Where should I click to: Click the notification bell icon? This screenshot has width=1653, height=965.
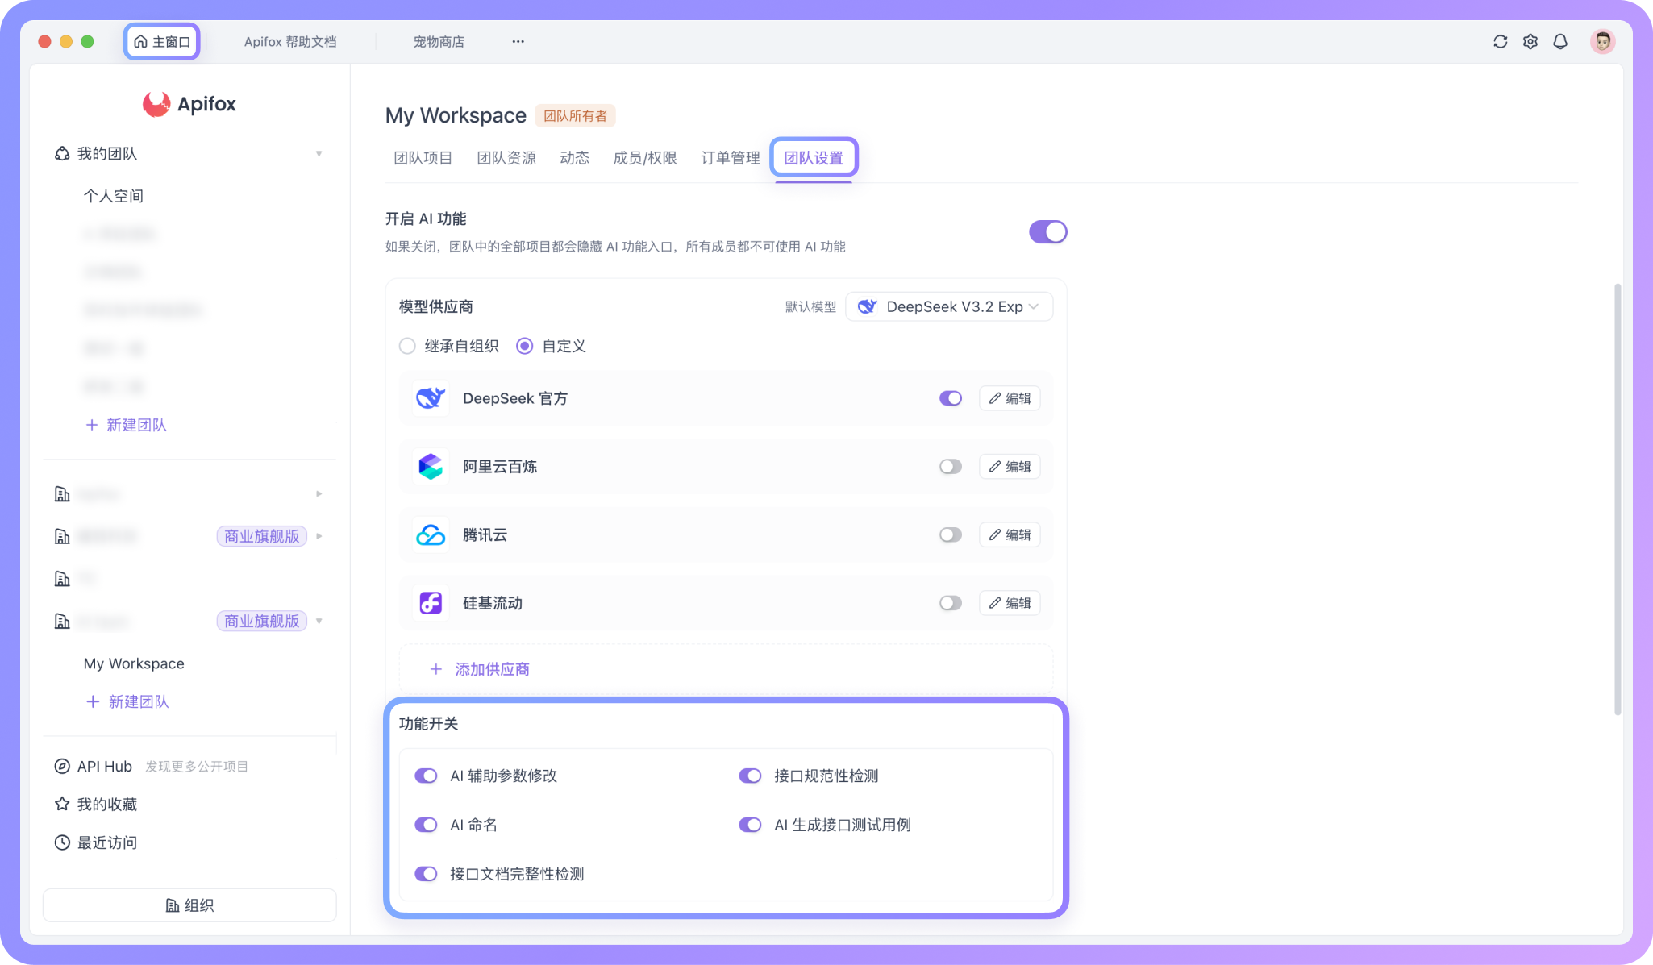[1560, 41]
